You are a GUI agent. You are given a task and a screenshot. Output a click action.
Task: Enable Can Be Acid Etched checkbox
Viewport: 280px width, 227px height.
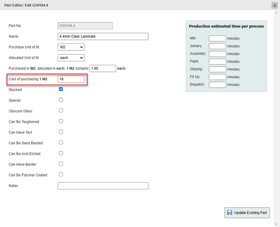point(61,153)
